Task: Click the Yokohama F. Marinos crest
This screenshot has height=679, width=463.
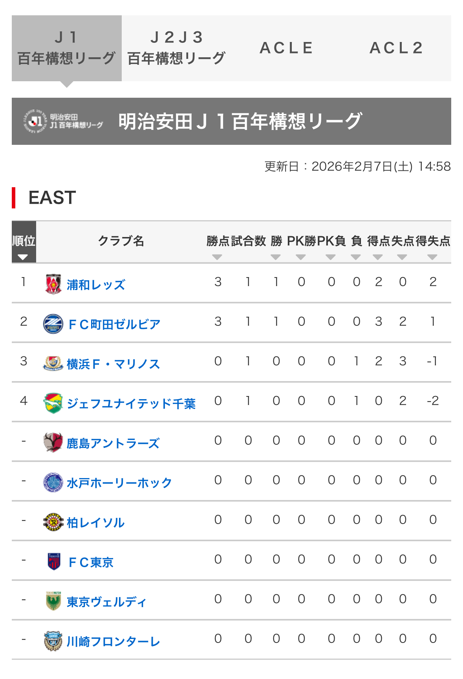Action: [53, 363]
